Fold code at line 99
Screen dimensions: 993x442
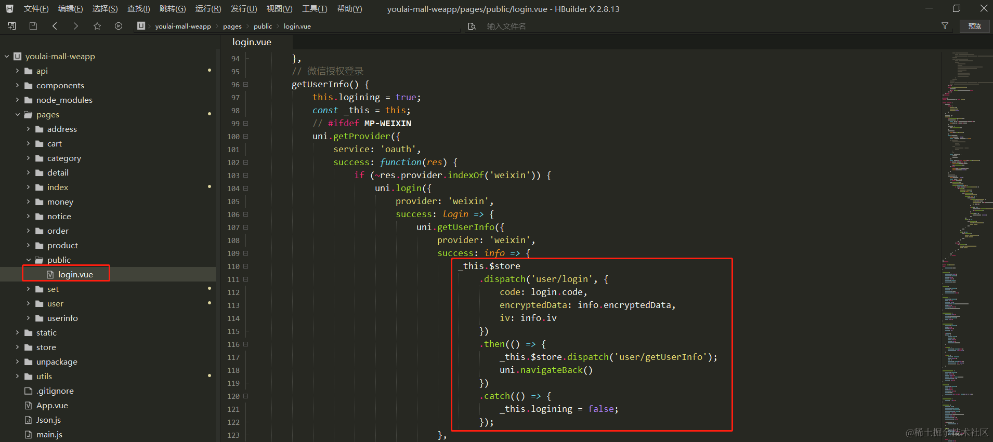pyautogui.click(x=245, y=123)
